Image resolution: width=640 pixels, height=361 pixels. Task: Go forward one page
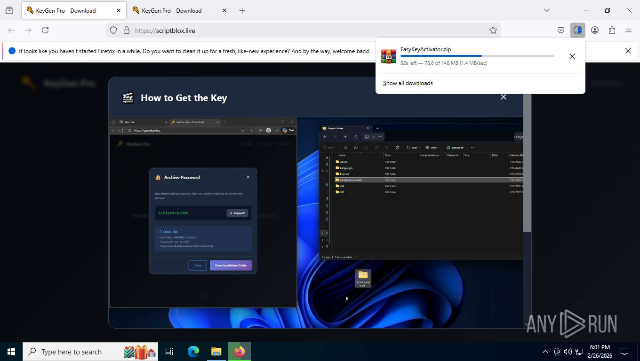pyautogui.click(x=28, y=30)
